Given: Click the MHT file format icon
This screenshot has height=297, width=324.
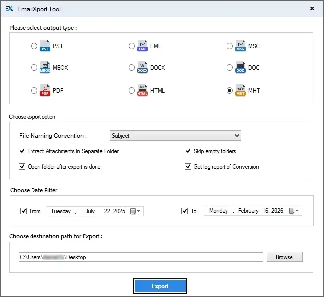Looking at the screenshot, I should (x=240, y=91).
